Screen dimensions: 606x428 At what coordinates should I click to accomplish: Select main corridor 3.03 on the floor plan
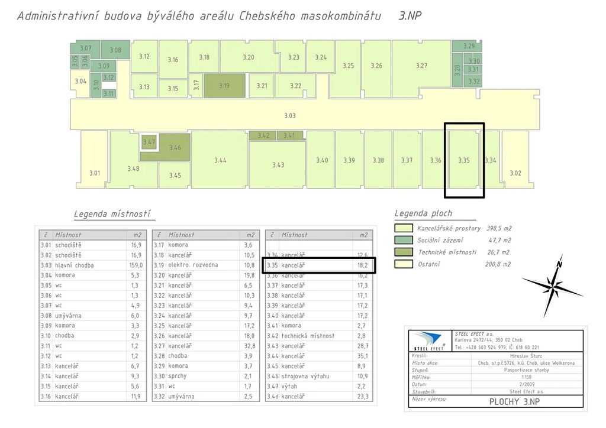click(x=290, y=116)
